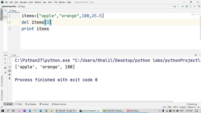This screenshot has width=201, height=113.
Task: Toggle tool window bars icon at bottom-left
Action: click(2, 107)
